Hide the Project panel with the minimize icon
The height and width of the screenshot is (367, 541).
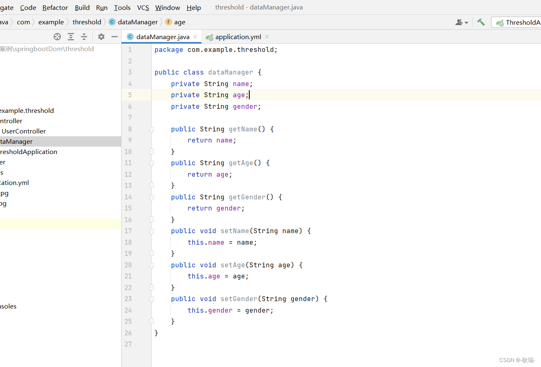tap(114, 37)
